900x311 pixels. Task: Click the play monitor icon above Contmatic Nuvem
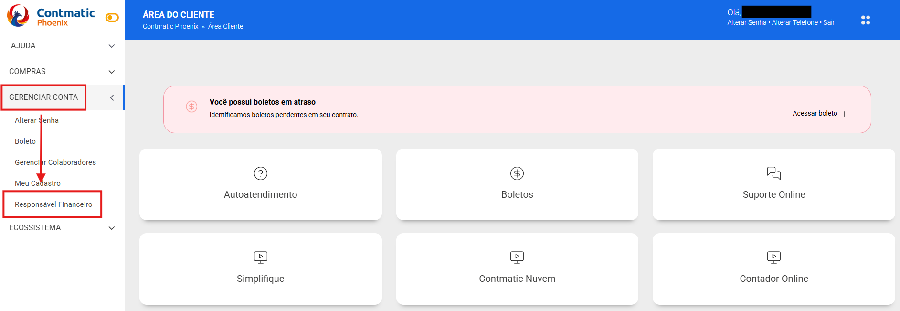517,257
